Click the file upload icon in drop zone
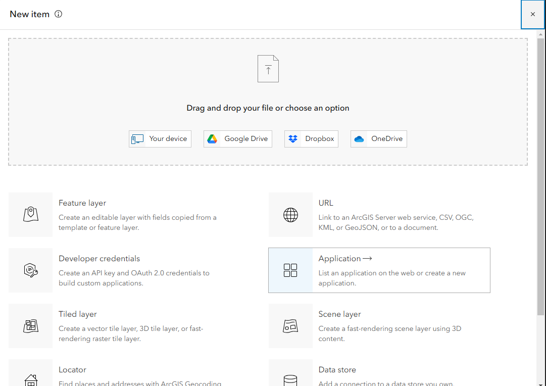The width and height of the screenshot is (546, 386). (268, 69)
